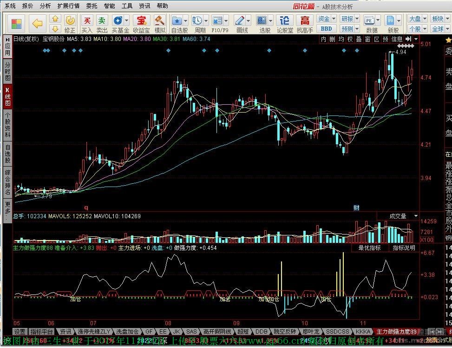Switch to the 洗盘加仓 indicator tab
Screen dimensions: 452x348
point(127,332)
